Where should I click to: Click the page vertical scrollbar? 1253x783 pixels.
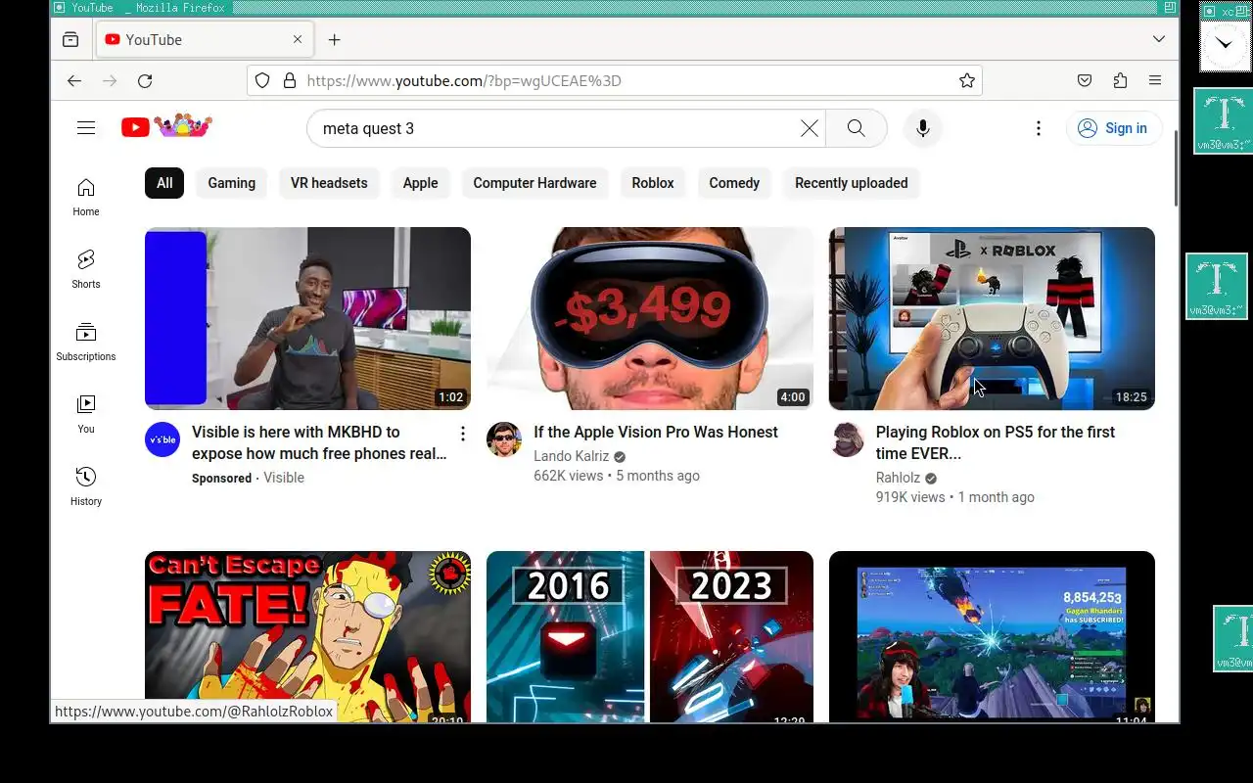click(x=1176, y=168)
